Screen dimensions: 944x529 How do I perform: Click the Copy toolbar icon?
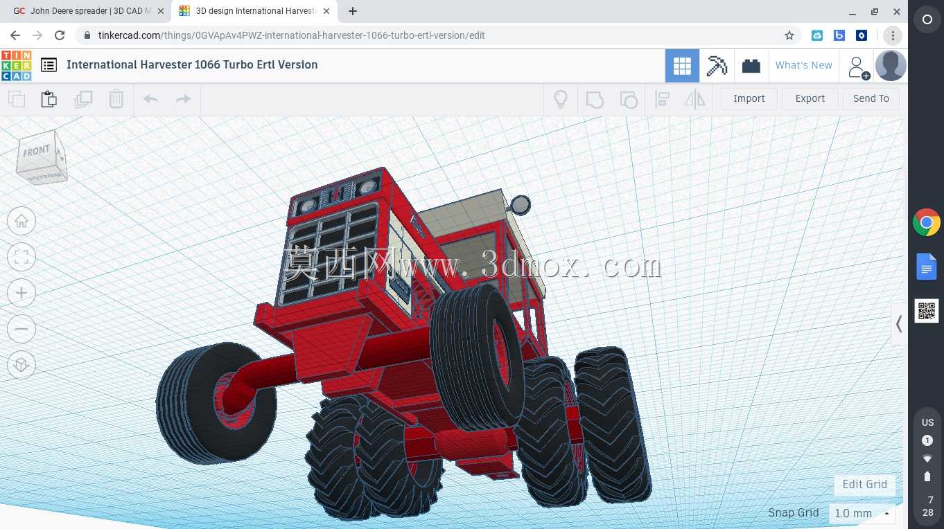tap(17, 99)
